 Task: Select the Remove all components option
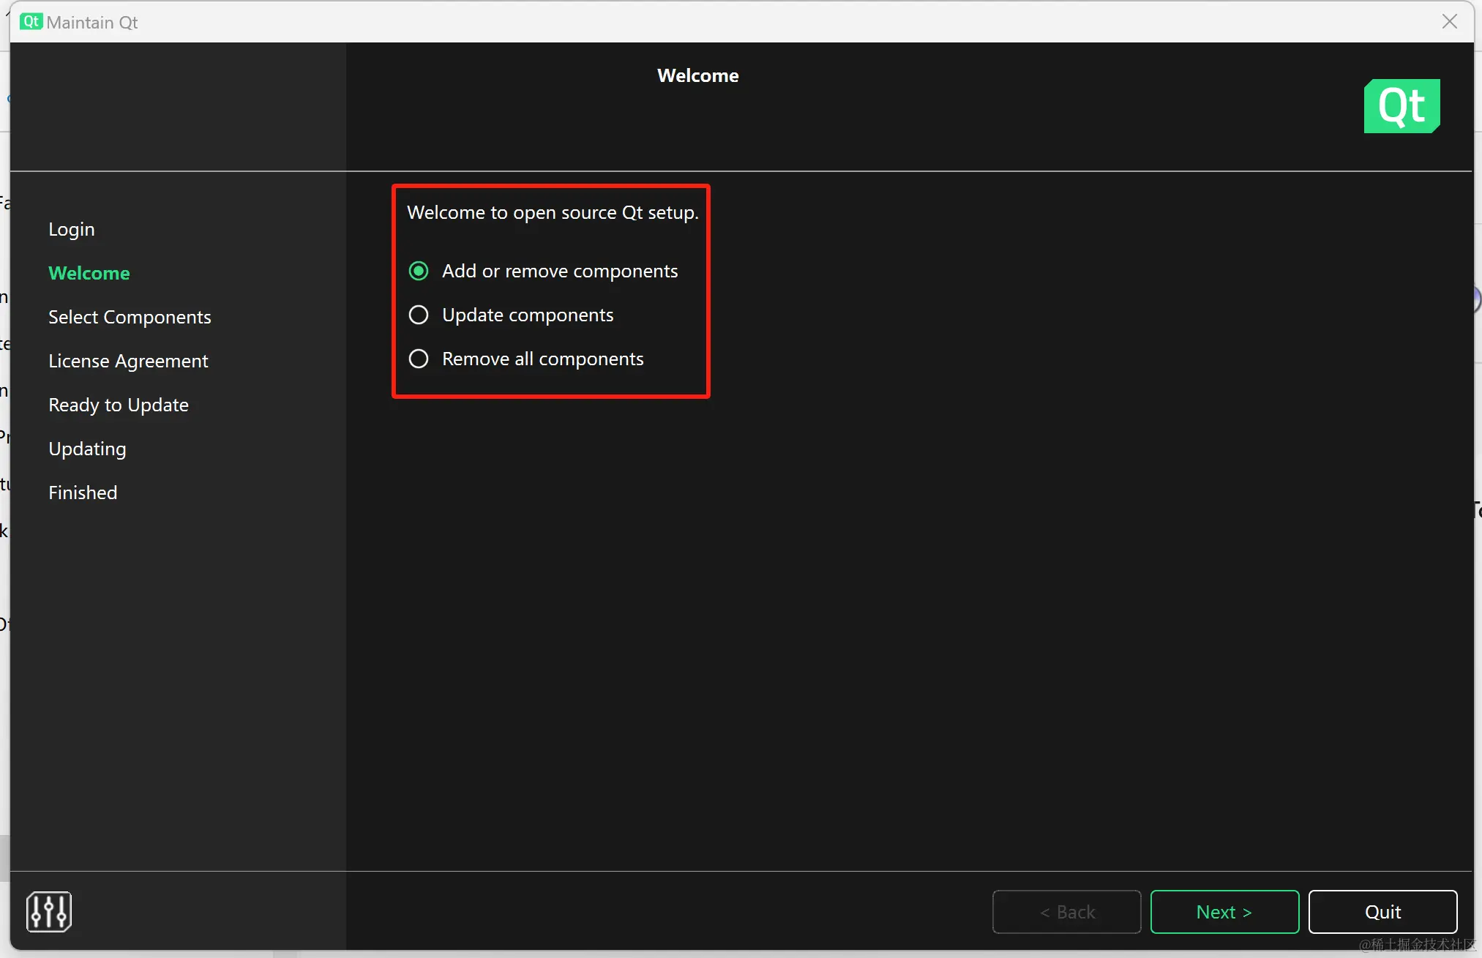419,359
